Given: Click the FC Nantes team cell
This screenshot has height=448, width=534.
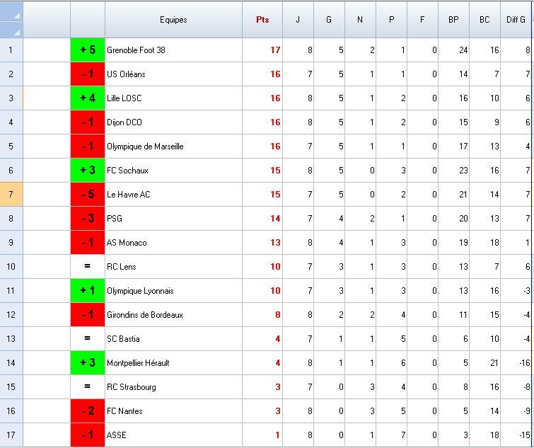Looking at the screenshot, I should click(x=173, y=411).
